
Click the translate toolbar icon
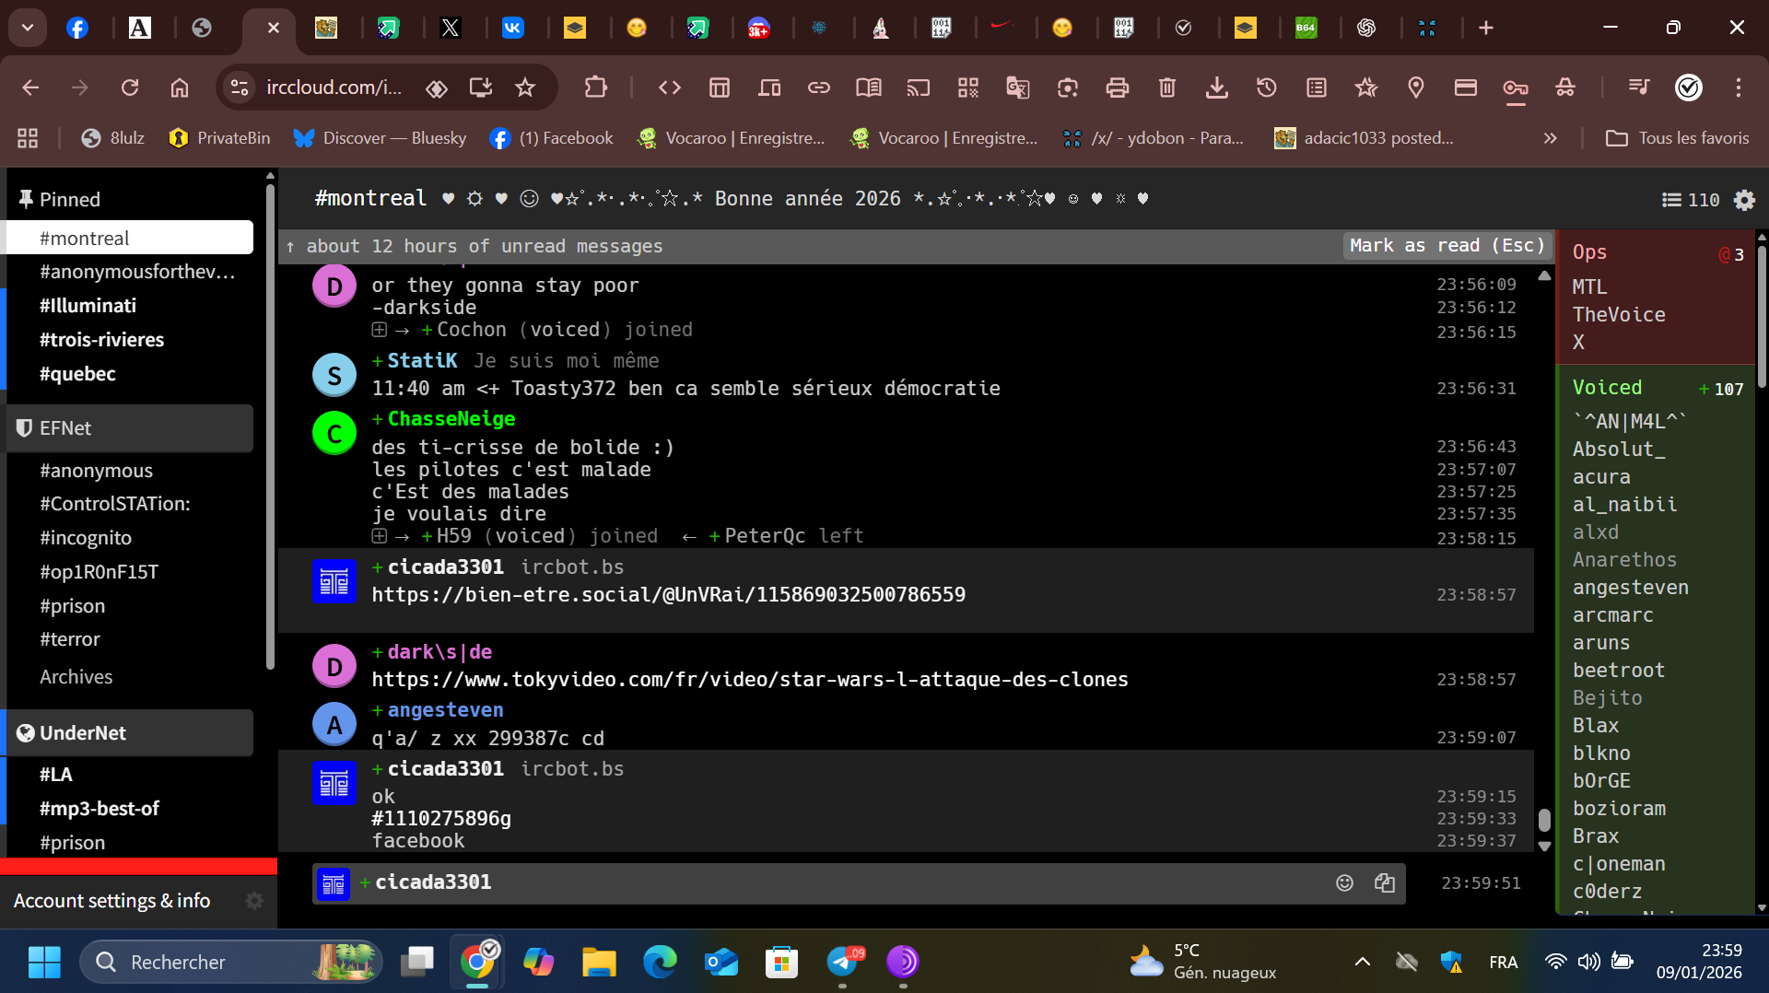pos(1018,88)
